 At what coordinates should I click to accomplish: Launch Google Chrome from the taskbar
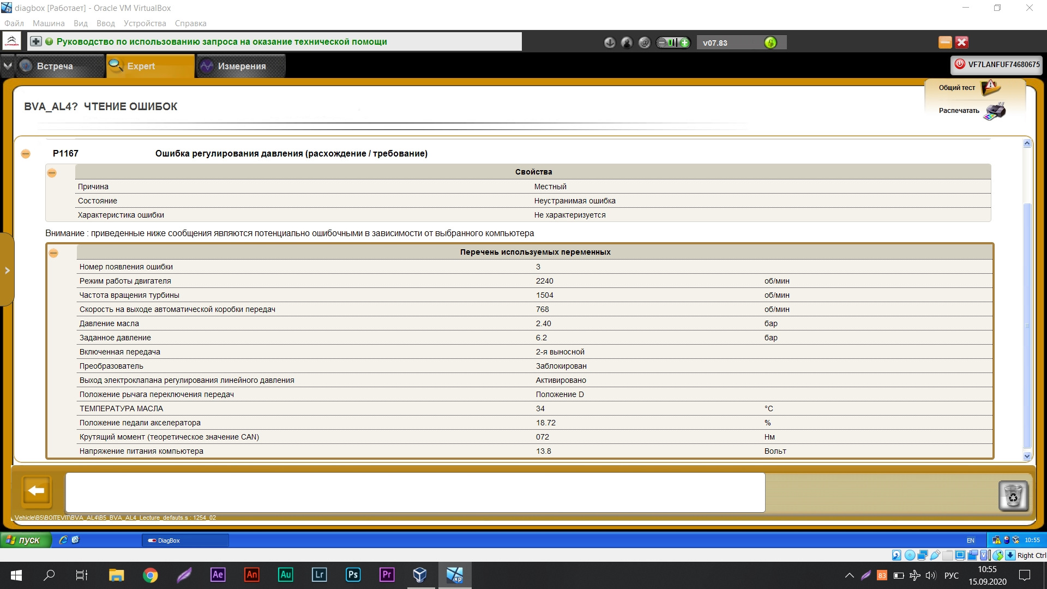pos(150,575)
